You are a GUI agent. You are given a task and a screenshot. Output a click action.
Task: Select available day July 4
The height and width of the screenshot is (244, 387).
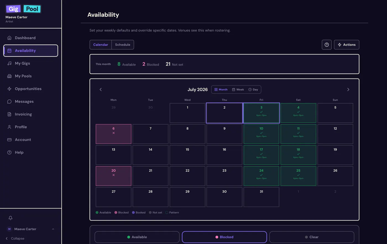(x=298, y=113)
